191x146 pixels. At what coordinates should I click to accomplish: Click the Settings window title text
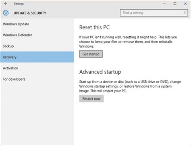(x=19, y=4)
